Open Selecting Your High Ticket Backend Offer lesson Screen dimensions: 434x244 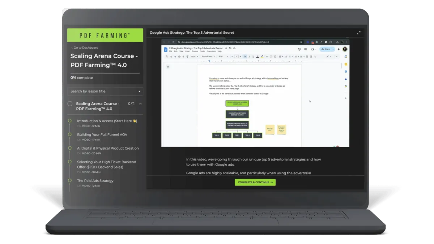pos(107,164)
